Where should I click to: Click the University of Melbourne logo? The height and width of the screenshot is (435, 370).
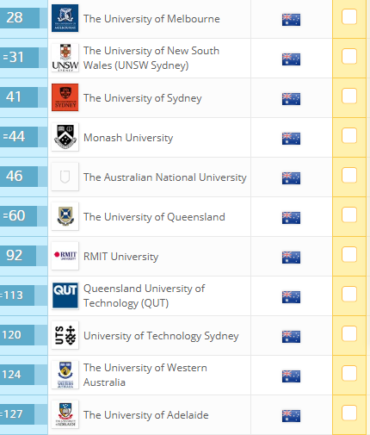click(65, 18)
